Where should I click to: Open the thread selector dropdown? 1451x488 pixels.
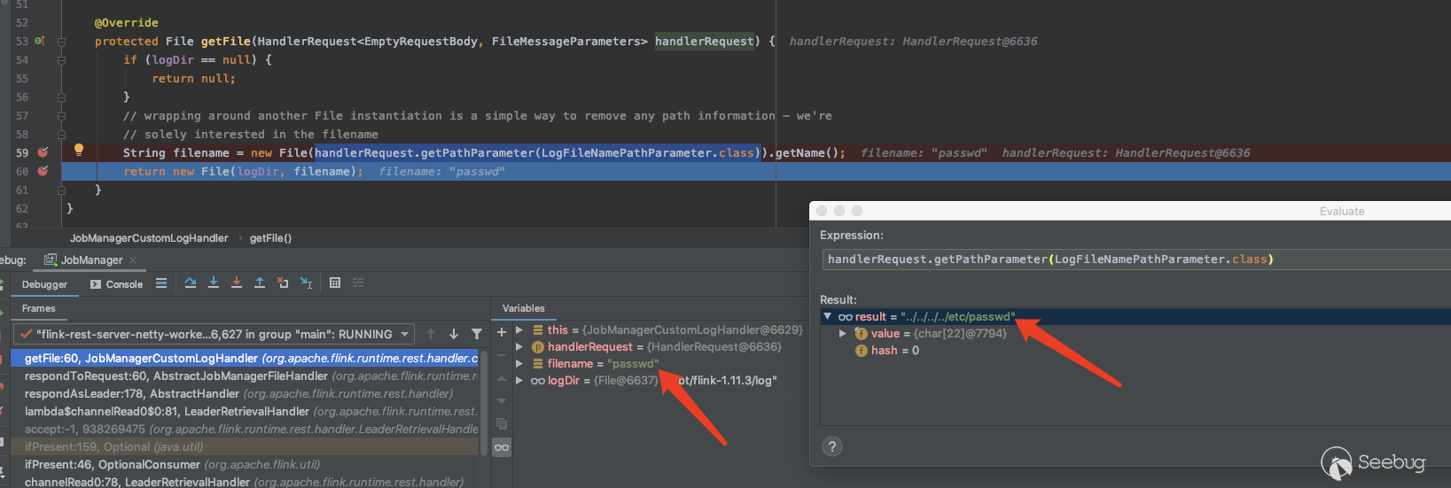405,334
